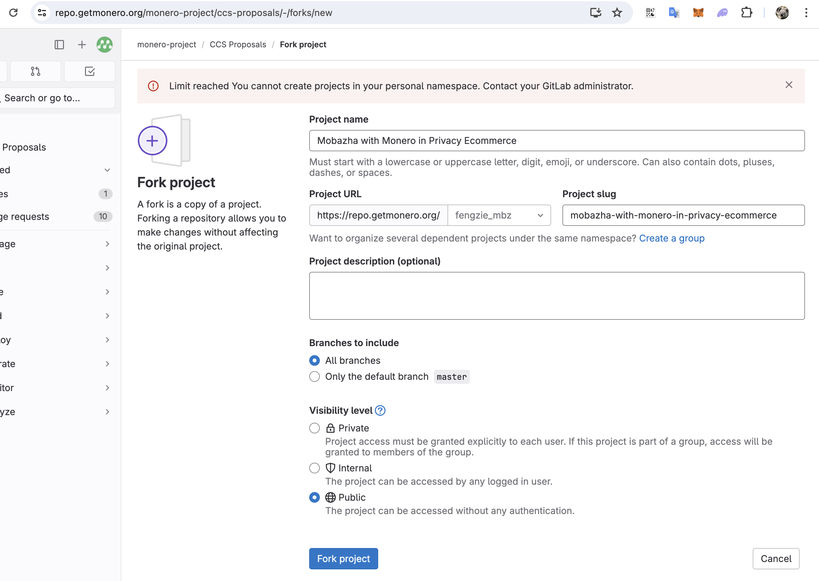Select Only the default branch option
The width and height of the screenshot is (819, 581).
point(315,376)
